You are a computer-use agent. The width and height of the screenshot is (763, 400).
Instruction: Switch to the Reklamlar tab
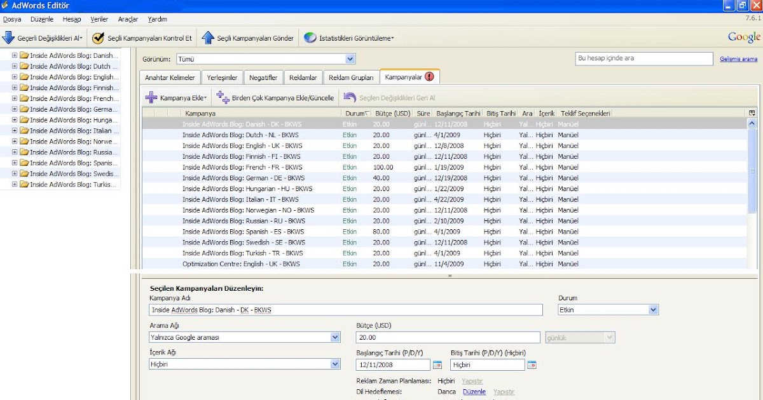coord(303,77)
